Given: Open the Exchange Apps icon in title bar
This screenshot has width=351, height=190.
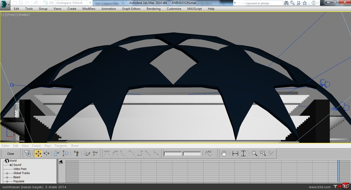Looking at the screenshot, I should coord(299,3).
